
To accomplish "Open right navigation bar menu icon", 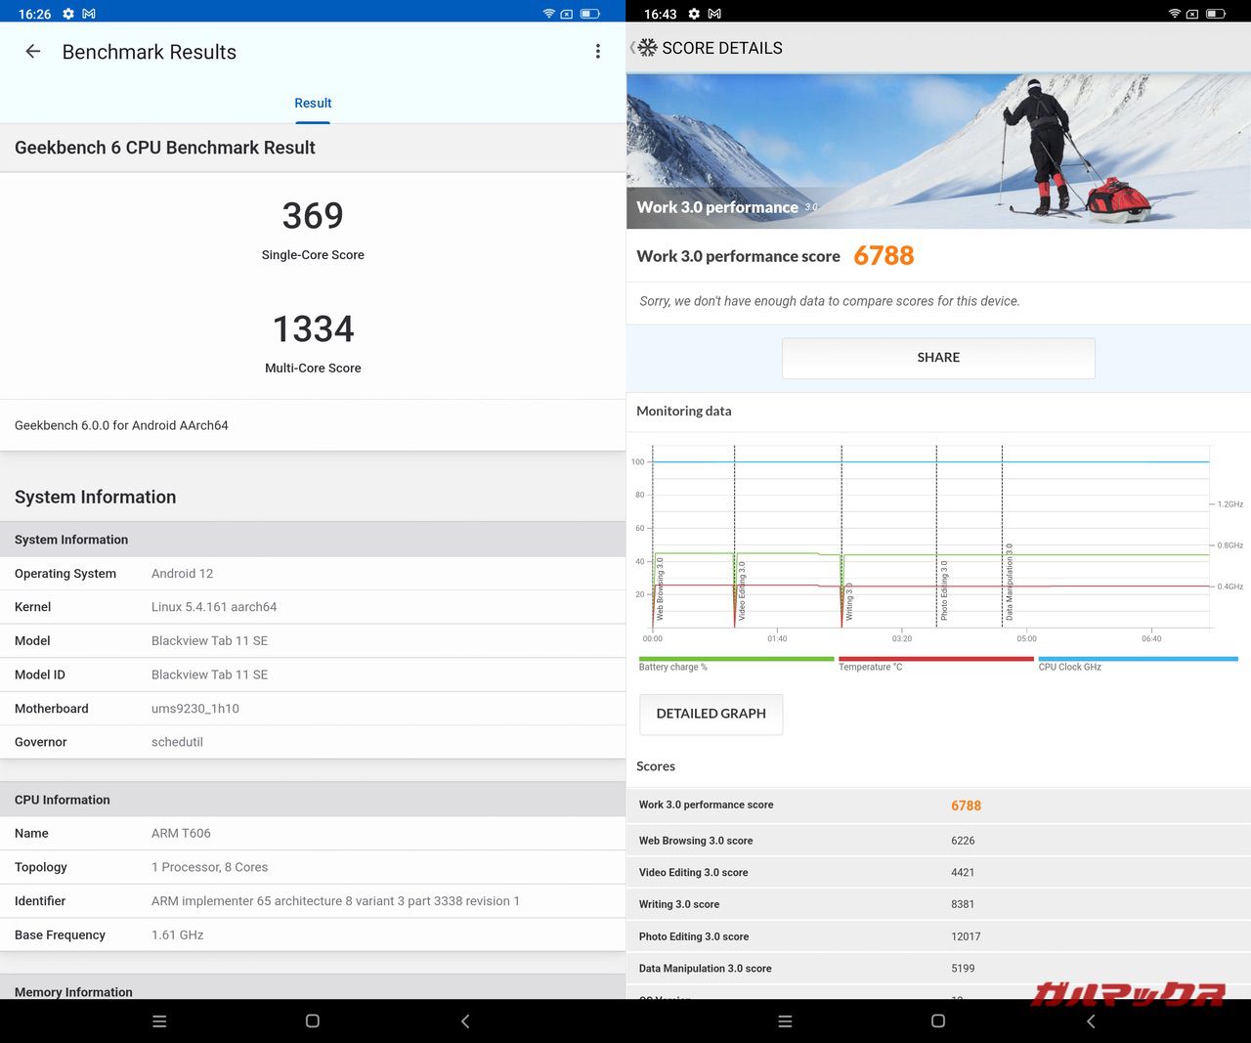I will pos(785,1021).
